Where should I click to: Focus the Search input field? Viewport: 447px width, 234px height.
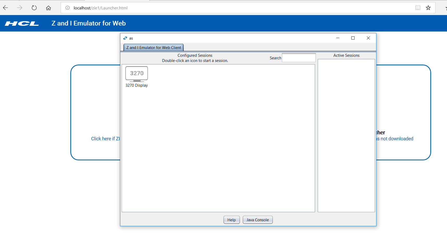tap(299, 58)
